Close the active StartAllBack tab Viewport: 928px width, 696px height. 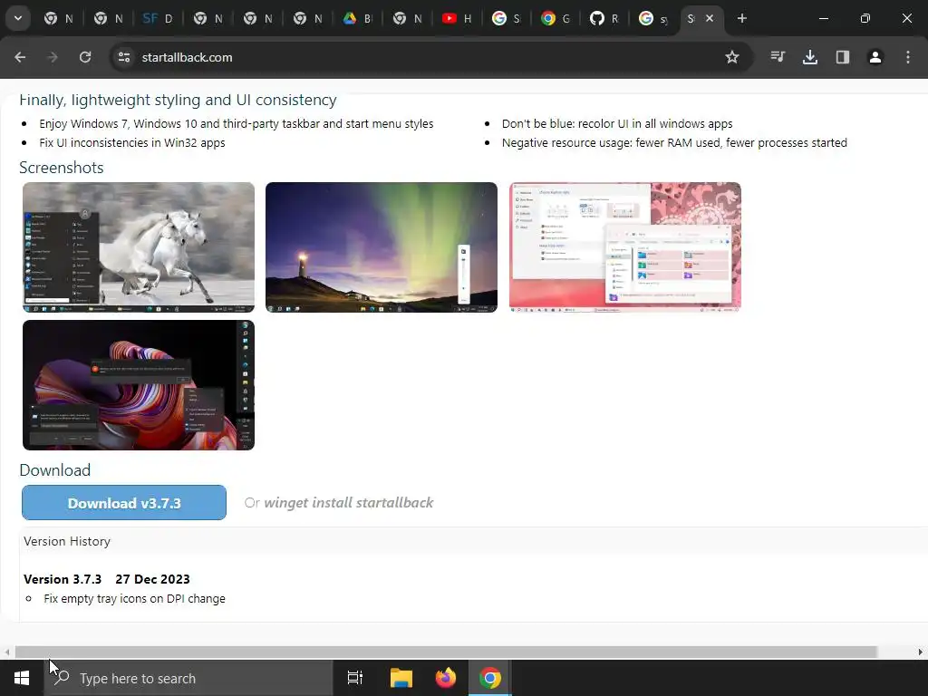coord(710,18)
